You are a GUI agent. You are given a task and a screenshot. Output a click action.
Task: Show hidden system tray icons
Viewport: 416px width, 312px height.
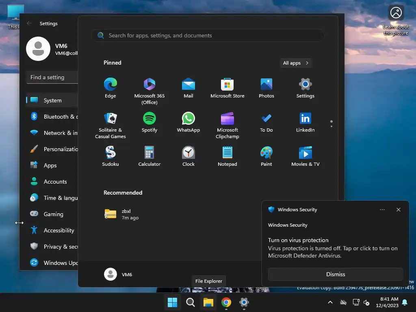[x=330, y=302]
